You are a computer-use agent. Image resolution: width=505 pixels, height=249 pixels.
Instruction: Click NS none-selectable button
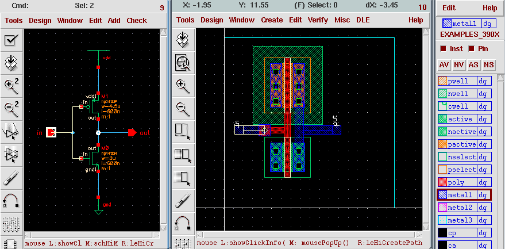[488, 65]
